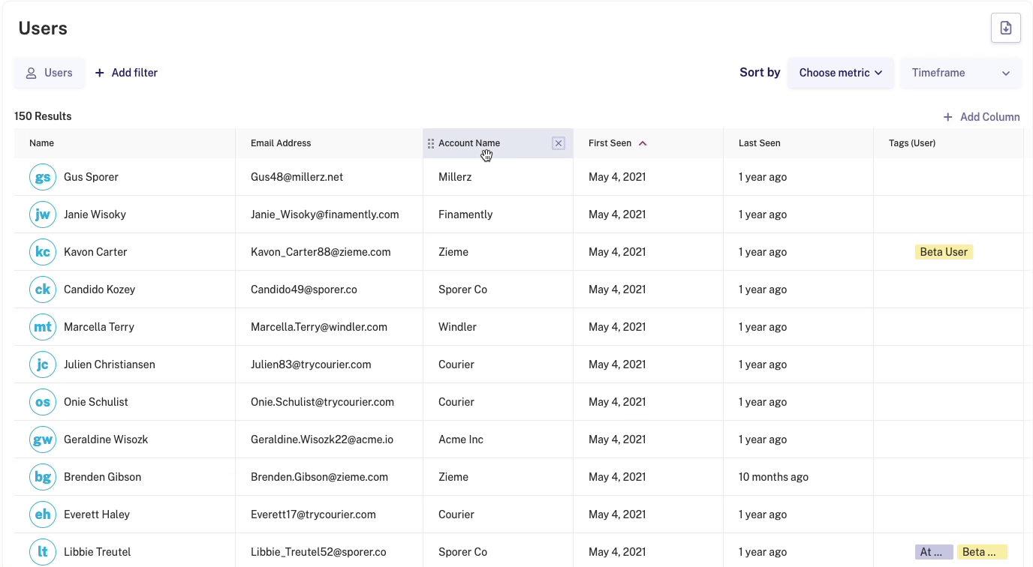Click the export download icon button
The width and height of the screenshot is (1033, 567).
coord(1006,28)
